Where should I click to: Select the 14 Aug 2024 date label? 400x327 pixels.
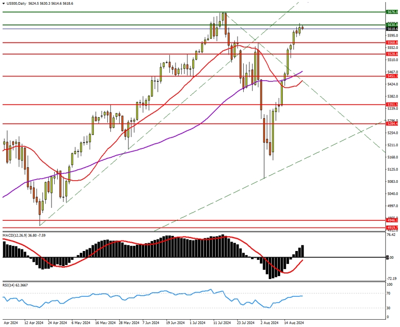293,323
